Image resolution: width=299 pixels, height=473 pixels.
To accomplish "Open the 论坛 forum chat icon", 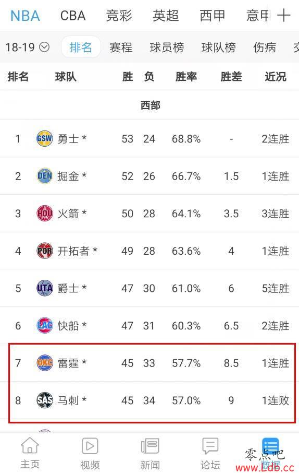I will tap(210, 445).
